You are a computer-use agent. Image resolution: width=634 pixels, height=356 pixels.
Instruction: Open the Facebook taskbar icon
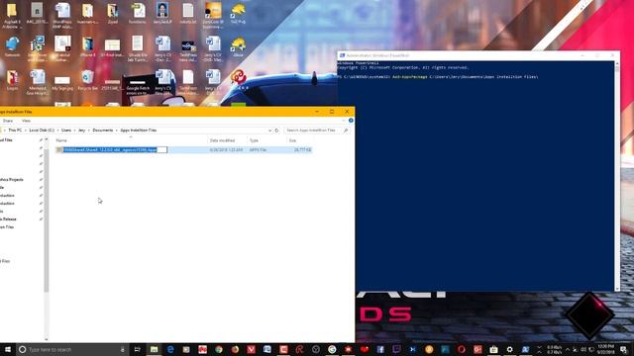[380, 349]
